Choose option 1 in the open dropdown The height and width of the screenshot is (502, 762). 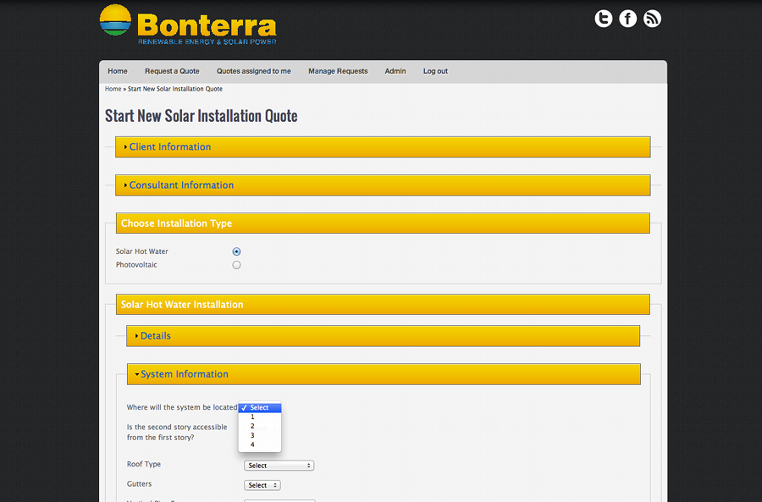pyautogui.click(x=260, y=417)
